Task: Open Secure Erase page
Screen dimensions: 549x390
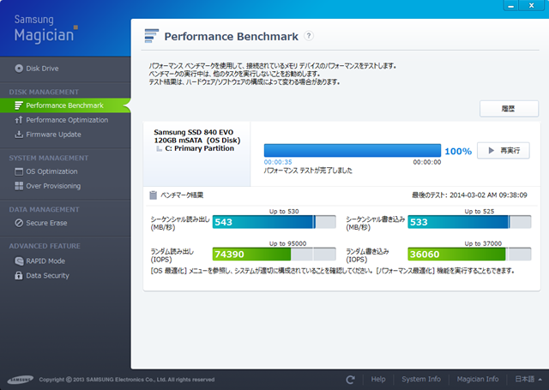Action: [x=46, y=223]
